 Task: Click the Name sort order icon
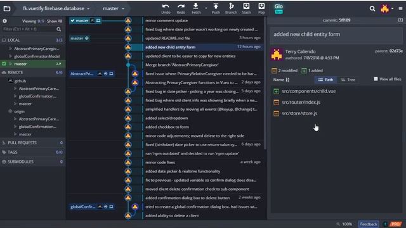287,80
